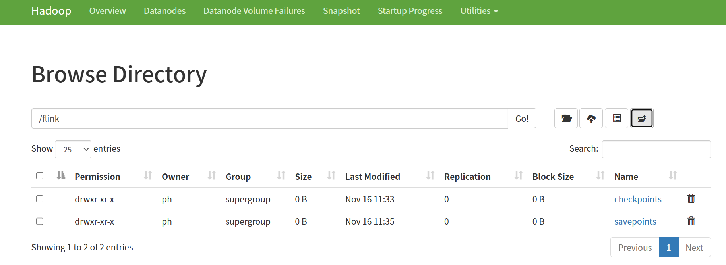Go to parent directory with folder-up icon

click(642, 119)
